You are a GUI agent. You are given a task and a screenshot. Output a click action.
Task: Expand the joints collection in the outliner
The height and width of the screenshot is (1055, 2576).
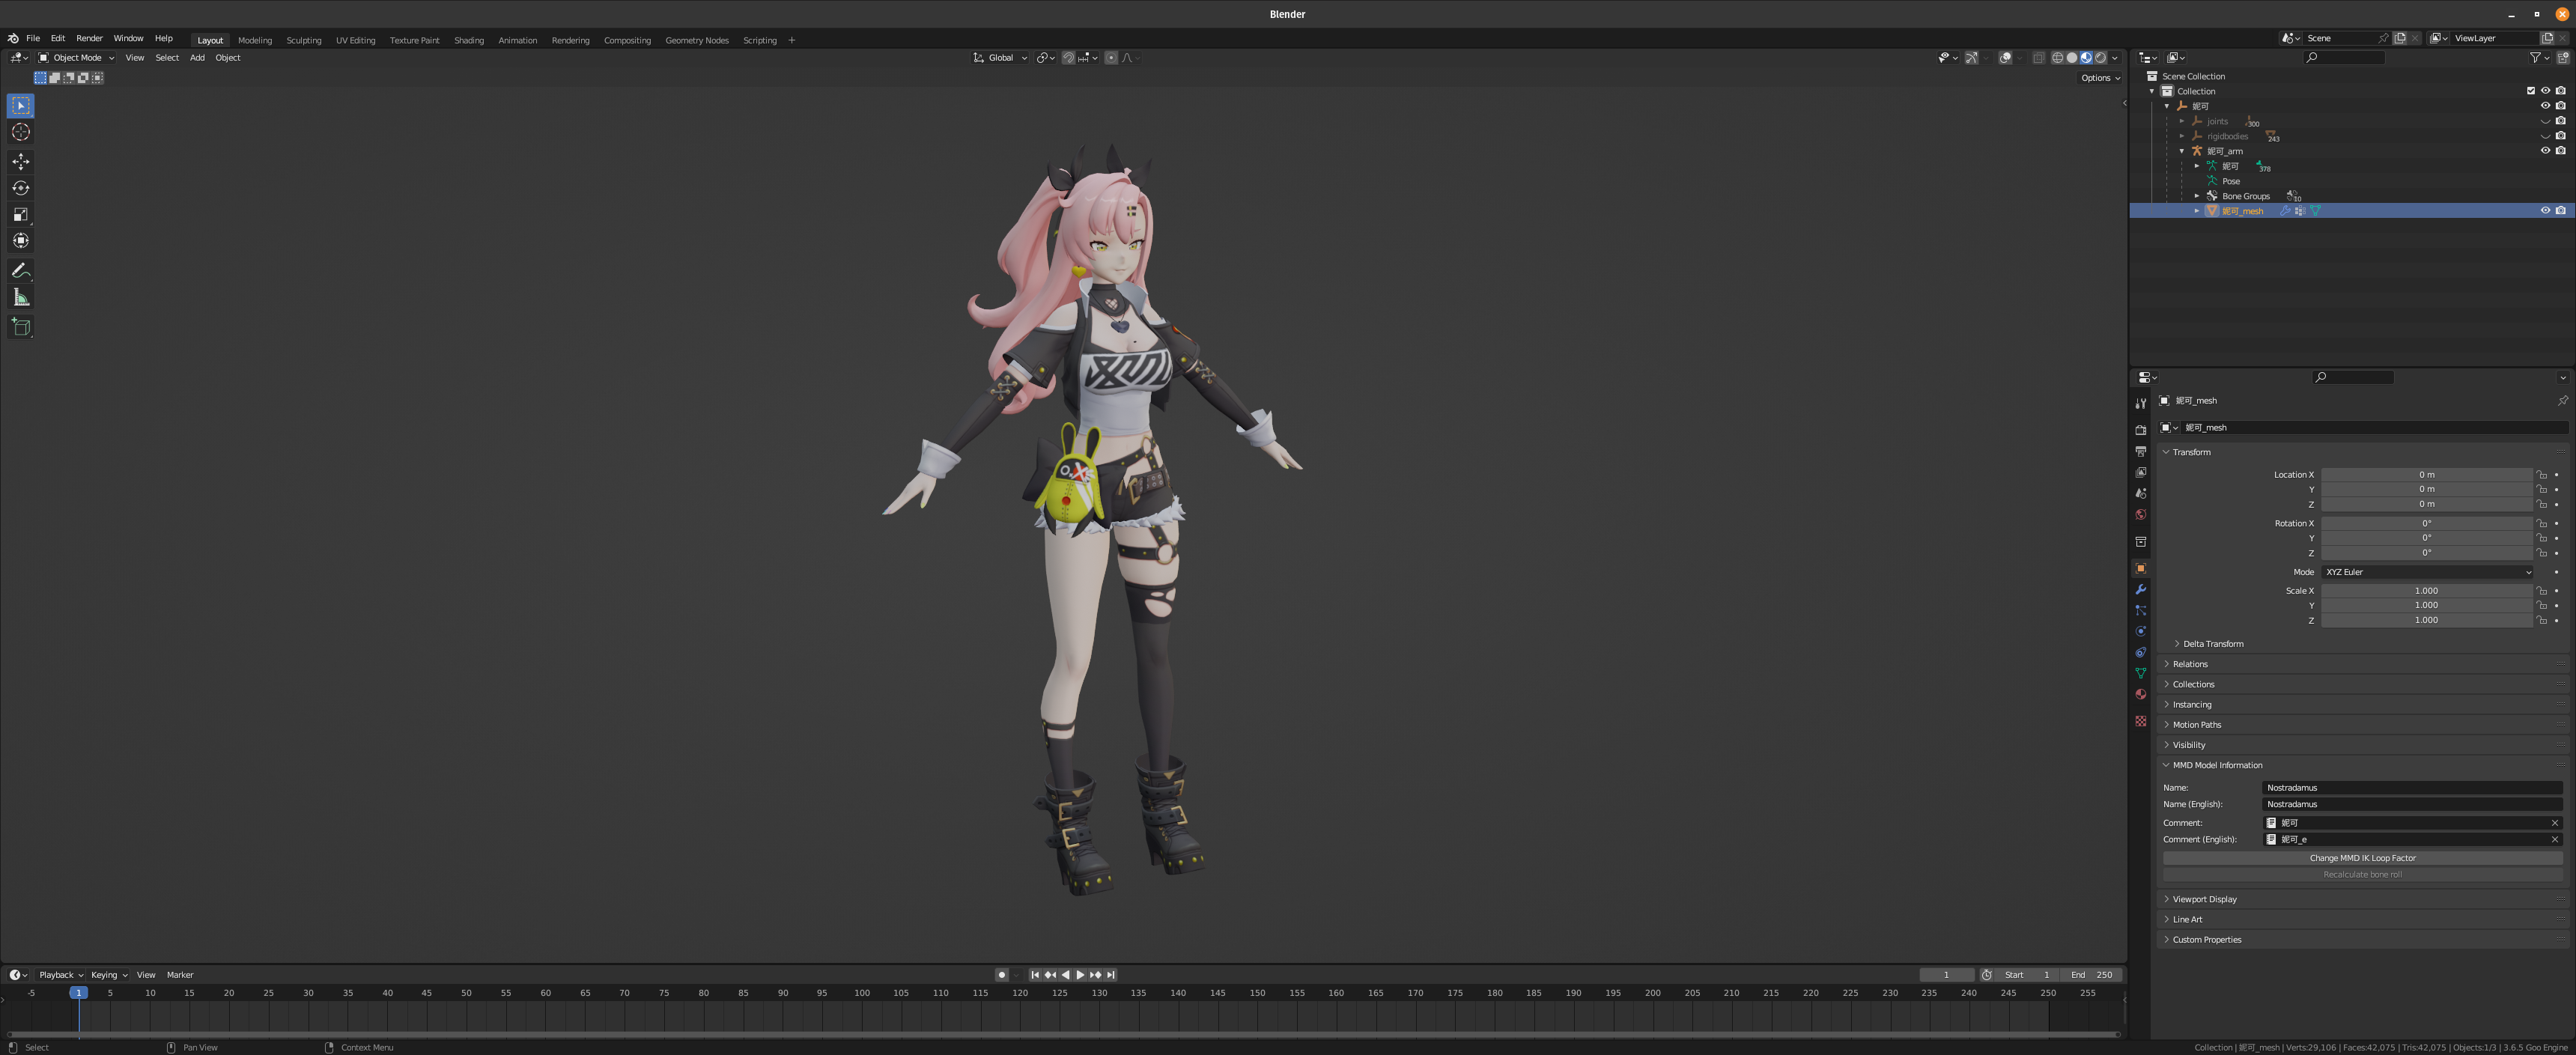click(2182, 120)
